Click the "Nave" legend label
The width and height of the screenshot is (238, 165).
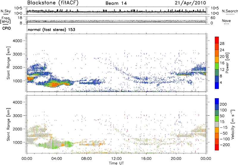pos(226,21)
